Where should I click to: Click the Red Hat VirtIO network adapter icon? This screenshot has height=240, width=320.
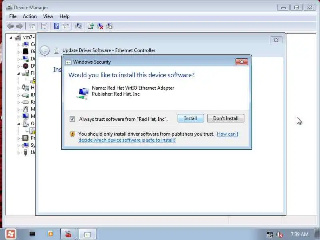point(83,93)
